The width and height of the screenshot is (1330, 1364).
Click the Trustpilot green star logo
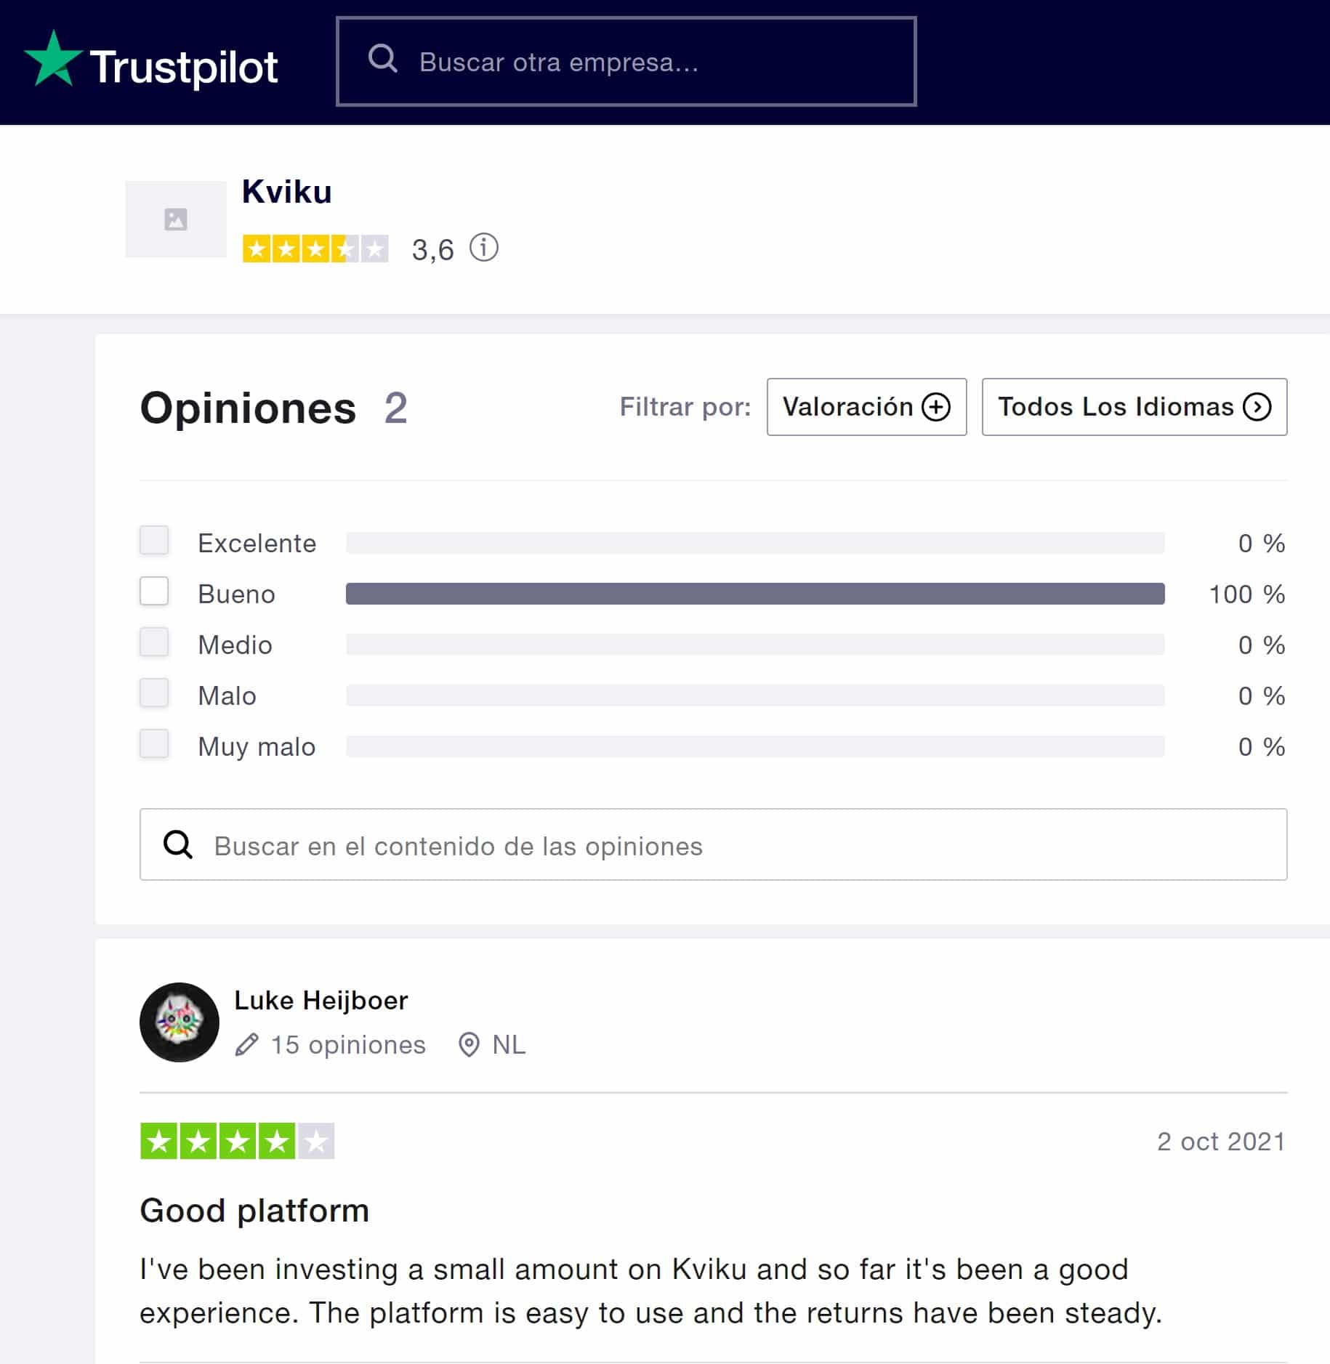[54, 59]
